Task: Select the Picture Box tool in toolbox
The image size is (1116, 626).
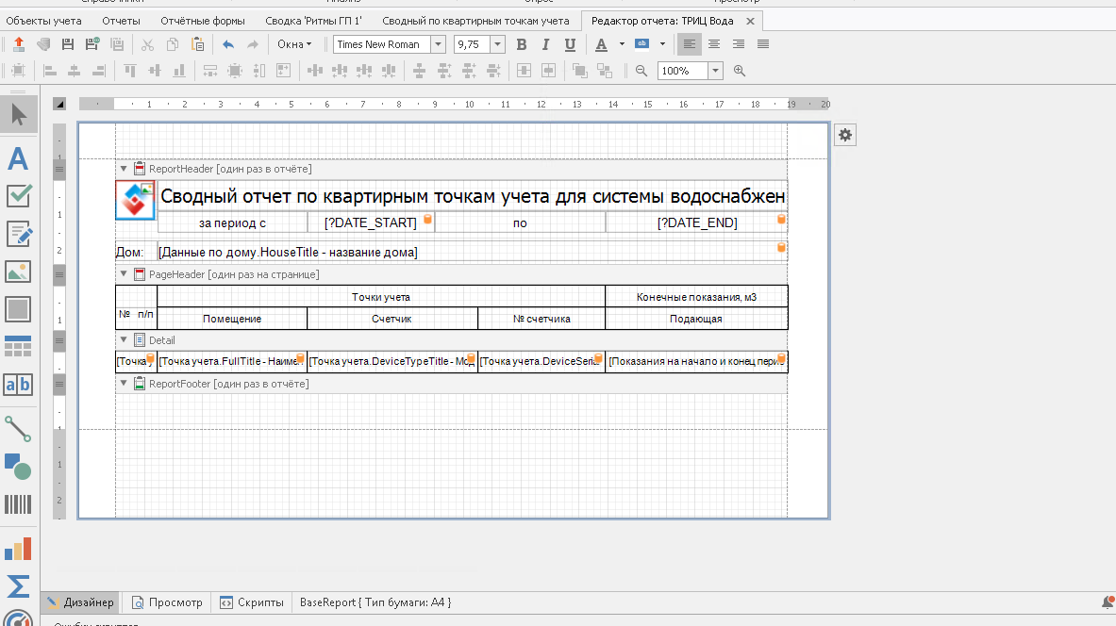Action: click(x=19, y=272)
